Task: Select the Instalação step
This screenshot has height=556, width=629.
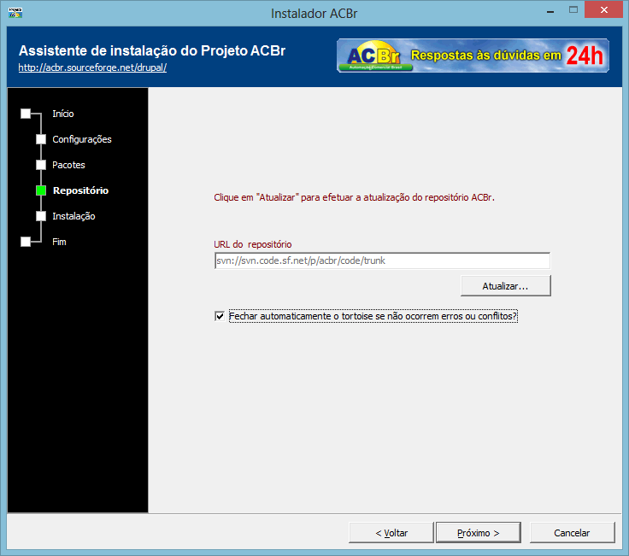Action: click(x=73, y=216)
